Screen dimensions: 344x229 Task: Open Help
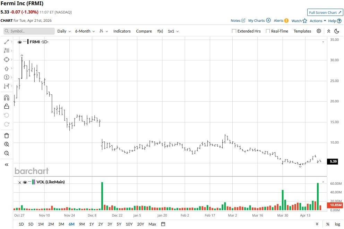click(x=335, y=21)
